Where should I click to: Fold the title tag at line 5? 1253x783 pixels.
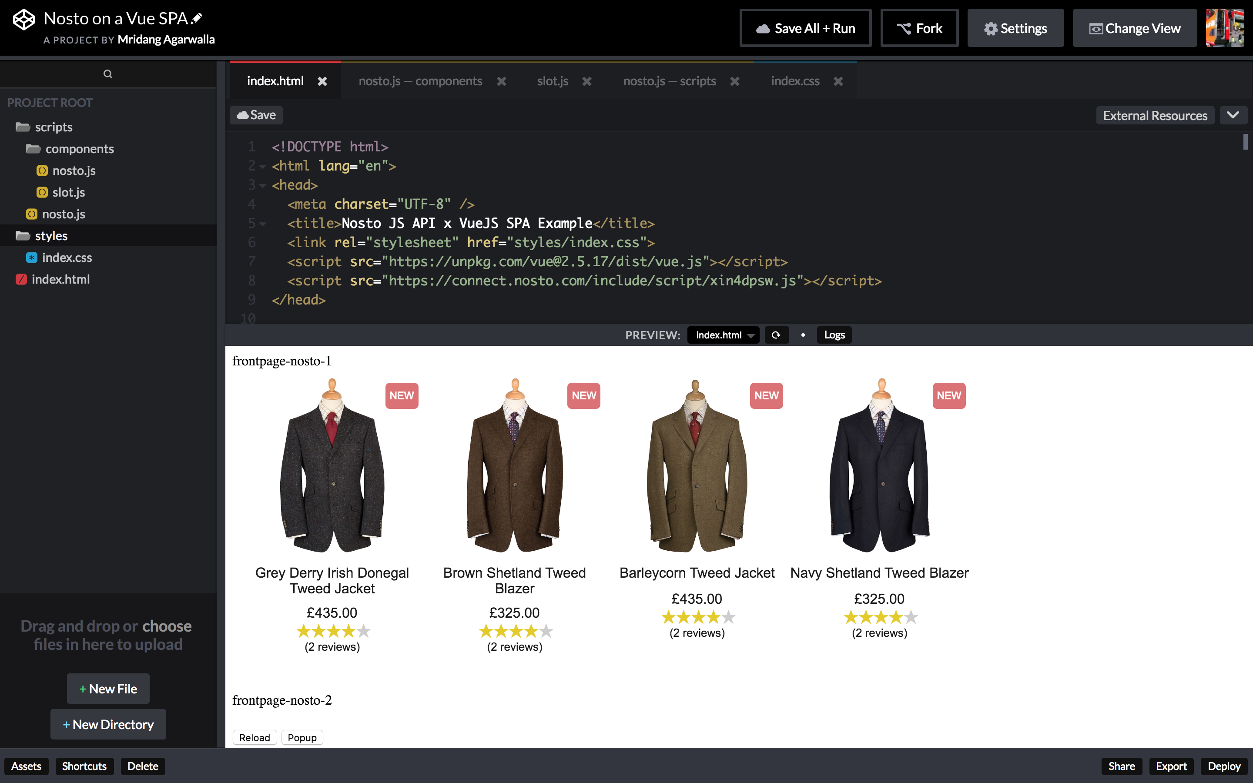tap(262, 224)
